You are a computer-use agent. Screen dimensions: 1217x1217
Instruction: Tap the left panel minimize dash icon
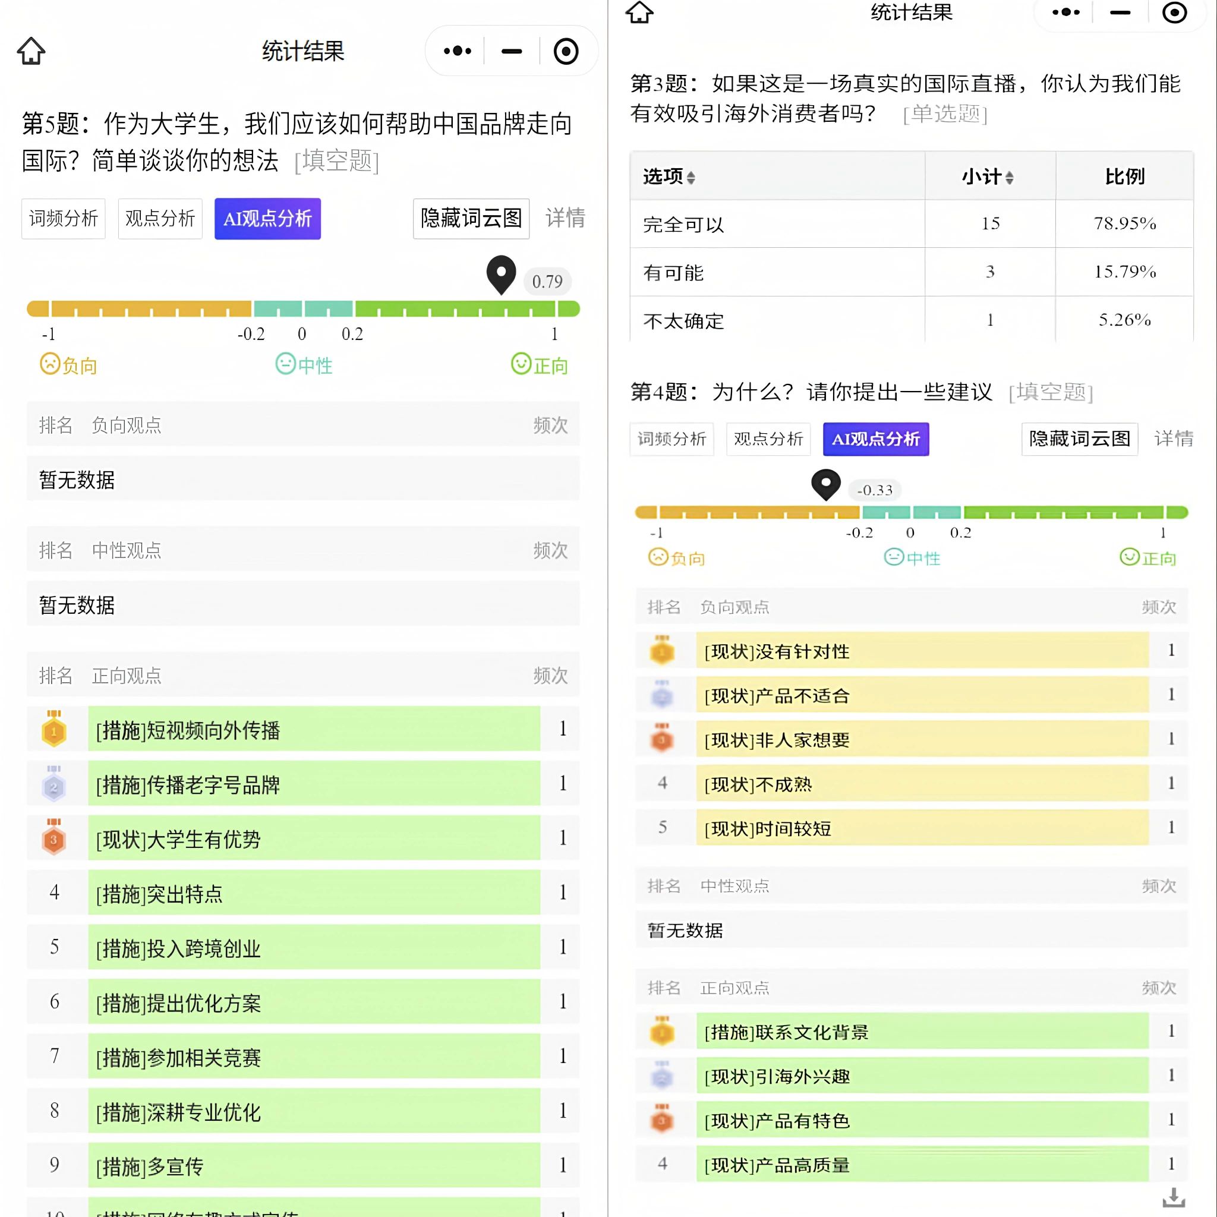[x=512, y=51]
